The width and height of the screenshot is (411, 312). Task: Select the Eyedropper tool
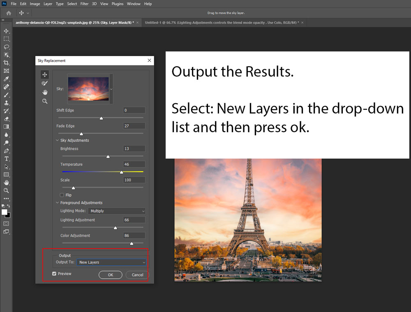coord(6,79)
